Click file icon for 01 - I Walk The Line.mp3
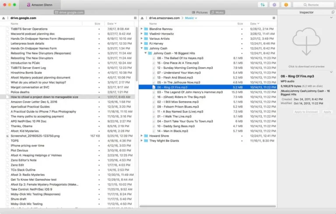Image resolution: width=336 pixels, height=214 pixels. coord(154,116)
